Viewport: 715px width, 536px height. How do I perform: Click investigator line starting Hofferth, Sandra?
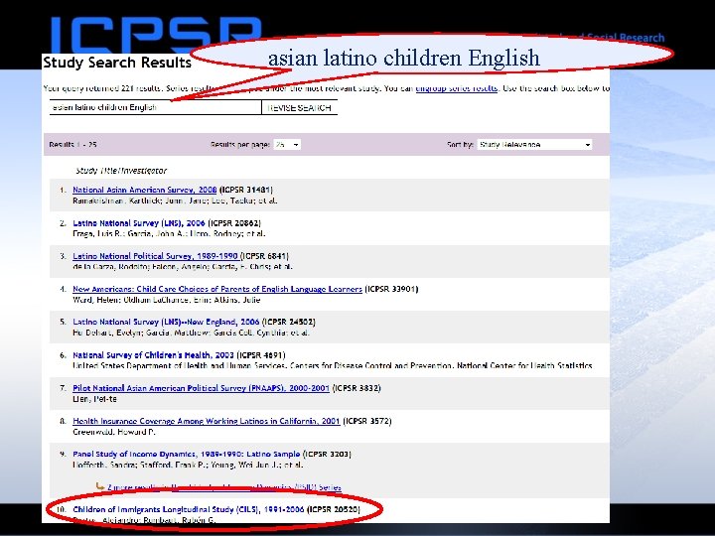coord(188,465)
